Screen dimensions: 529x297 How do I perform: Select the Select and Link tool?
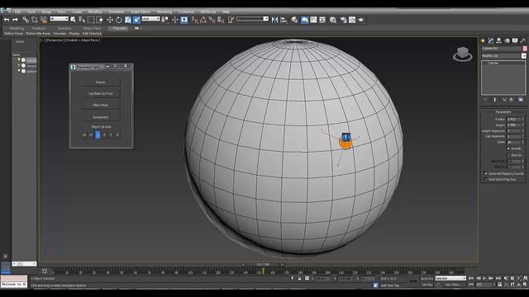pyautogui.click(x=26, y=20)
